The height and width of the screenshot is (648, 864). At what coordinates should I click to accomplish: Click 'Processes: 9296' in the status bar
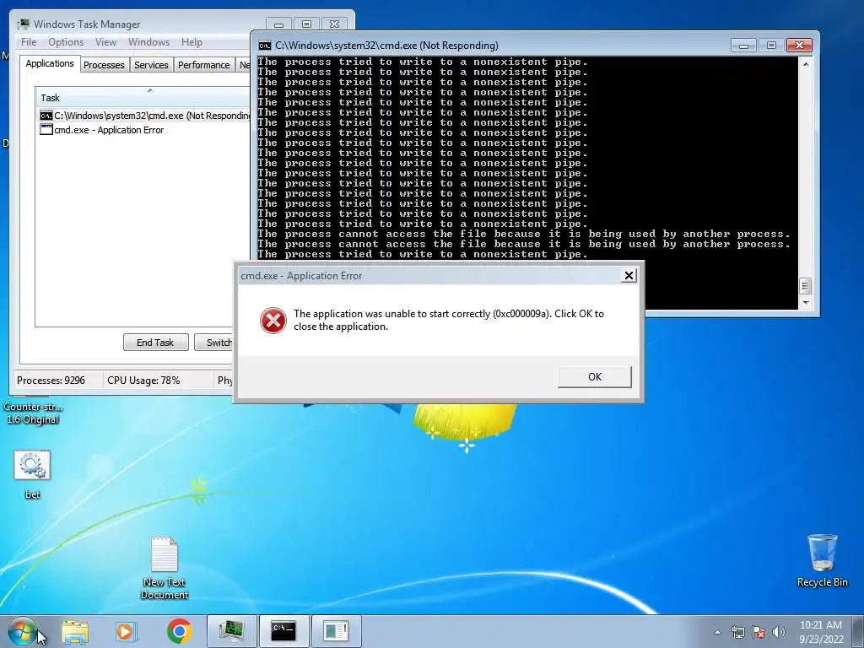[x=51, y=381]
